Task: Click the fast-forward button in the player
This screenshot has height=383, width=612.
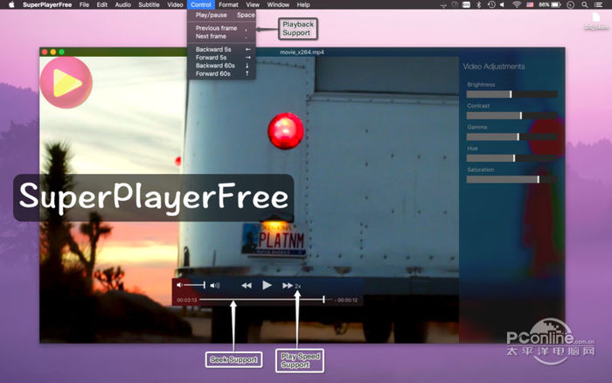Action: [288, 286]
